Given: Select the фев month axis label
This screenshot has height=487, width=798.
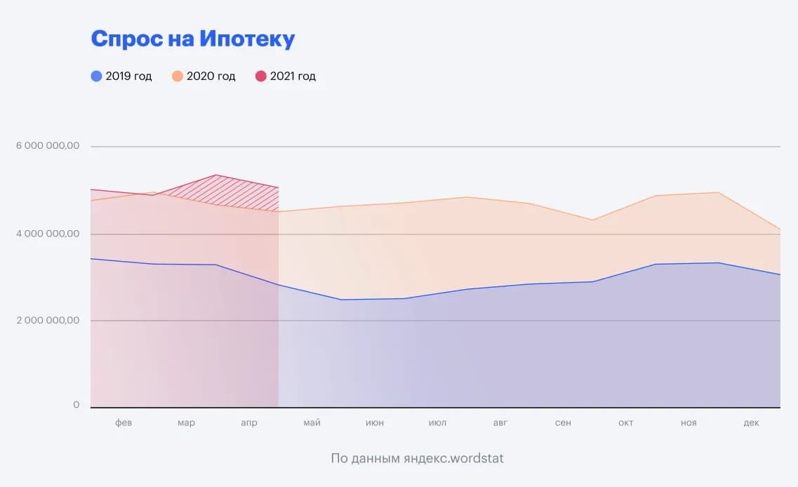Looking at the screenshot, I should click(124, 422).
